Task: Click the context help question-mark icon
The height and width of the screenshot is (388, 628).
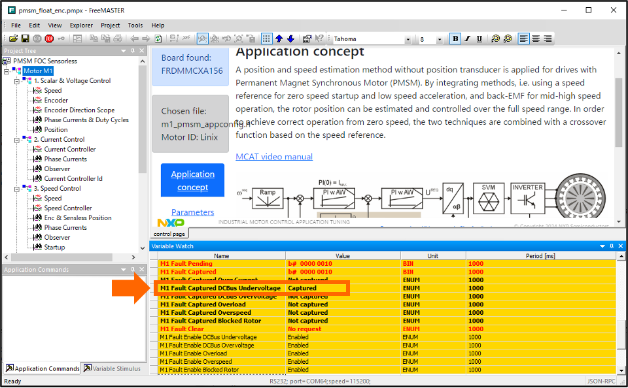Action: click(x=319, y=39)
